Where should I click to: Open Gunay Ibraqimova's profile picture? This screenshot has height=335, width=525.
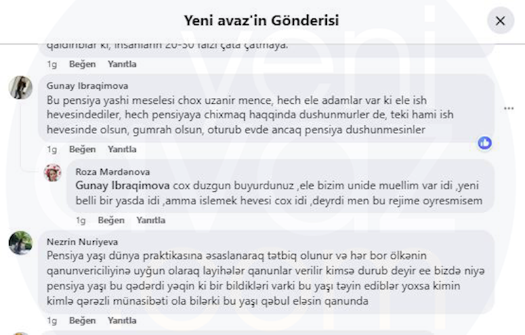(20, 87)
